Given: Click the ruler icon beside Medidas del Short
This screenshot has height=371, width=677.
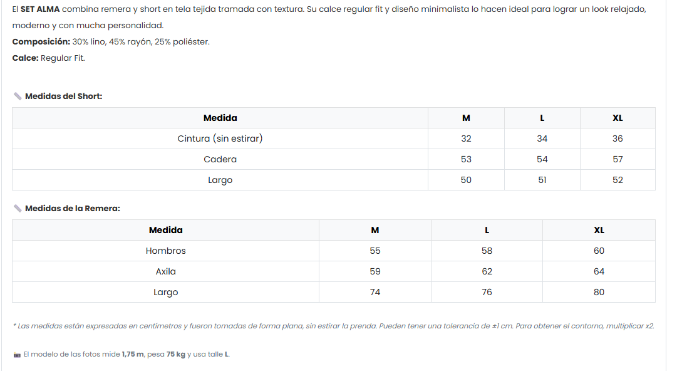Looking at the screenshot, I should pyautogui.click(x=18, y=97).
